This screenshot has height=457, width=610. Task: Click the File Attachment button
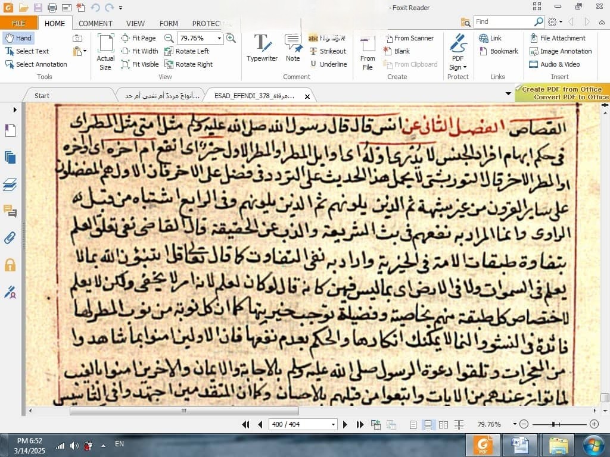pyautogui.click(x=558, y=38)
